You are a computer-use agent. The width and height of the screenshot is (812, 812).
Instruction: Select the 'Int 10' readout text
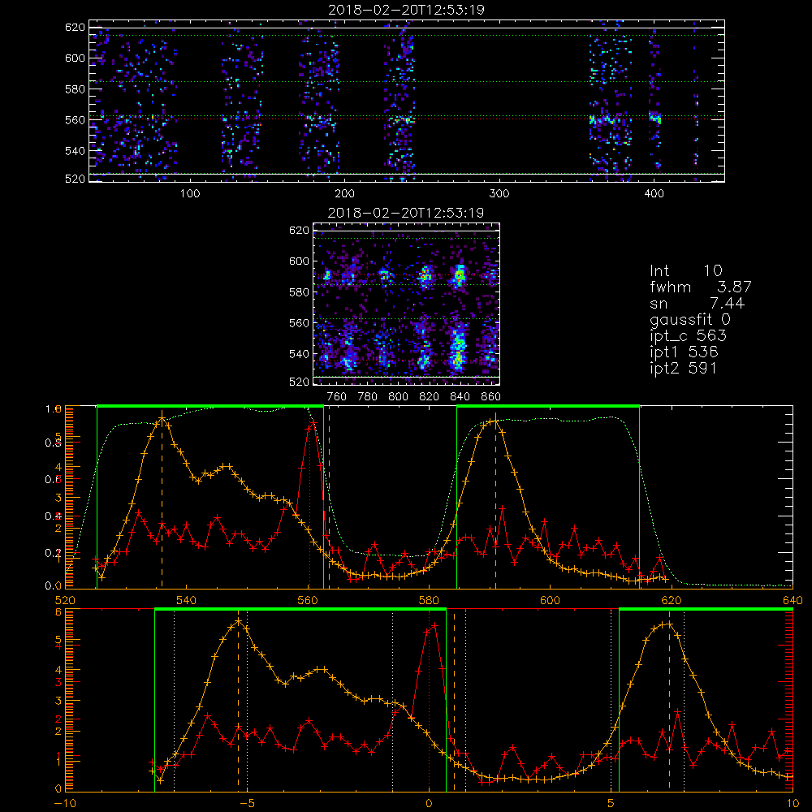686,270
